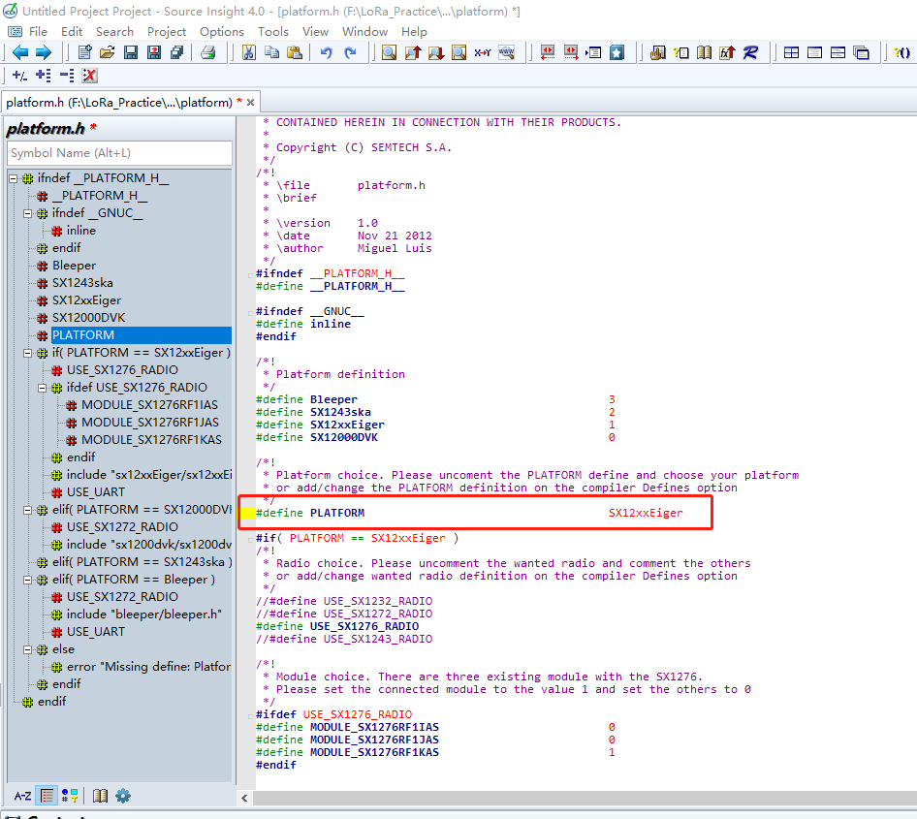Copy selection using the copy icon

point(272,52)
